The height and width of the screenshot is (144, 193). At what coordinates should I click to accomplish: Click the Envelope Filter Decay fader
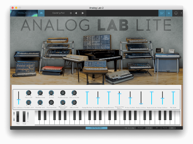(98, 98)
